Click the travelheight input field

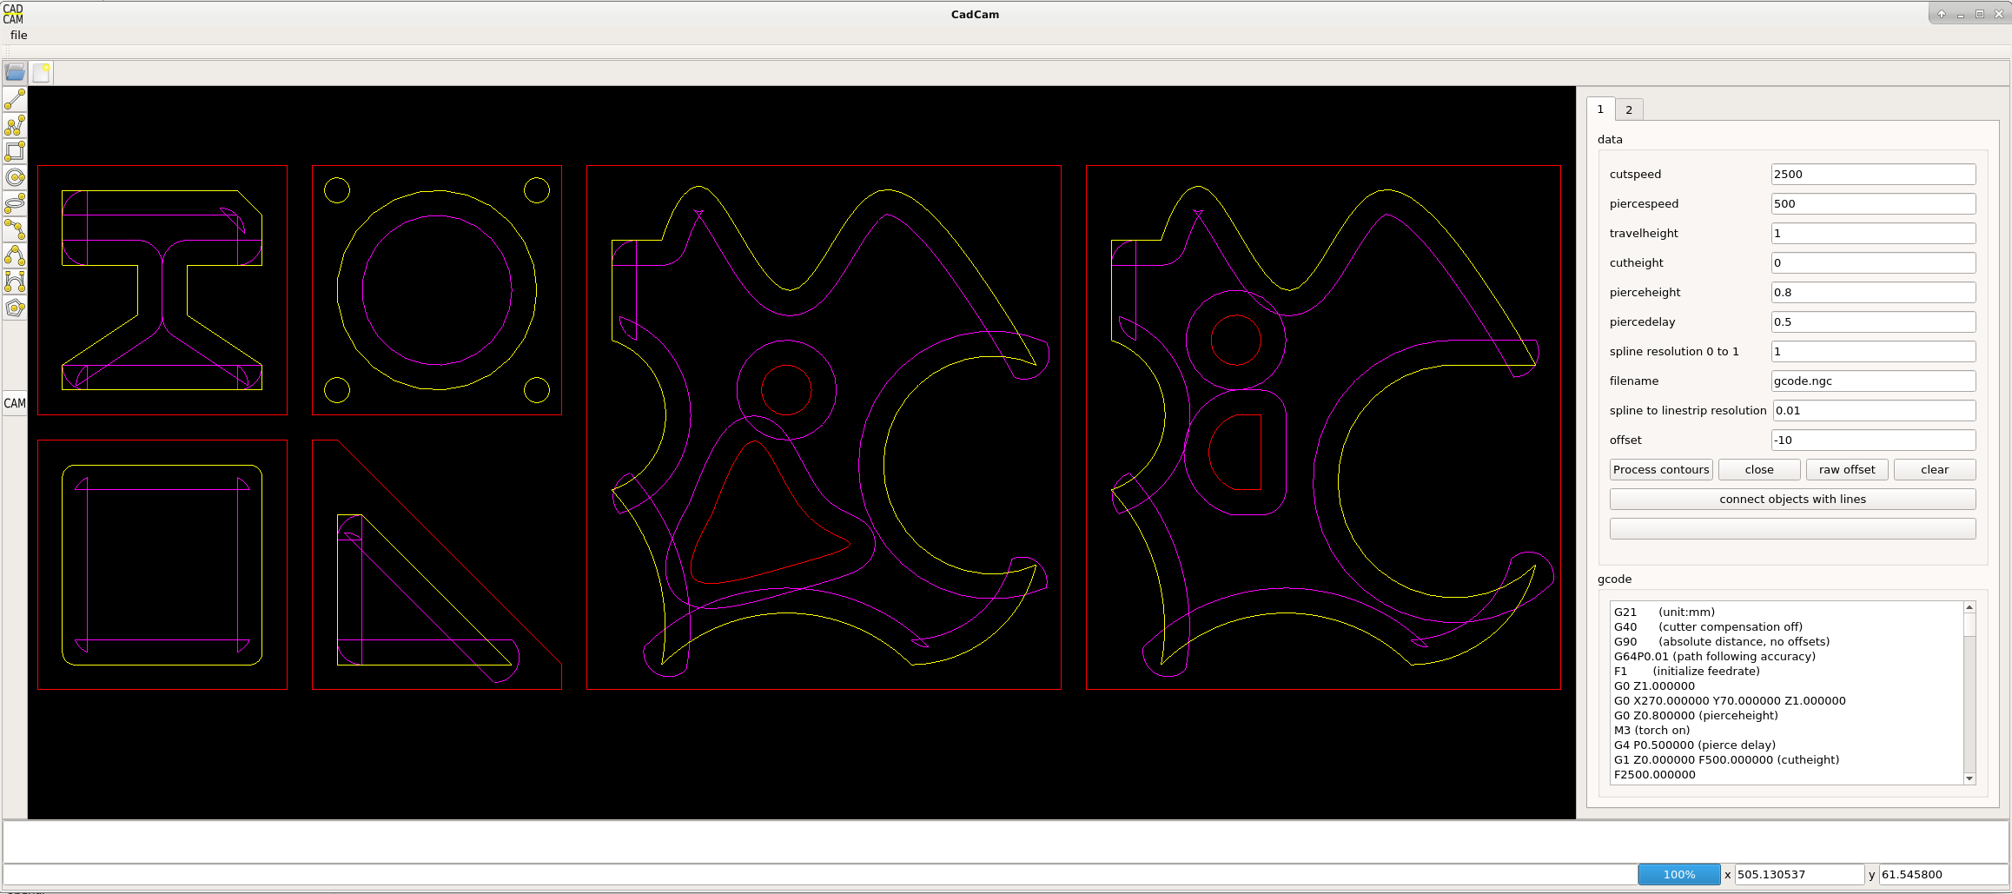pyautogui.click(x=1873, y=233)
